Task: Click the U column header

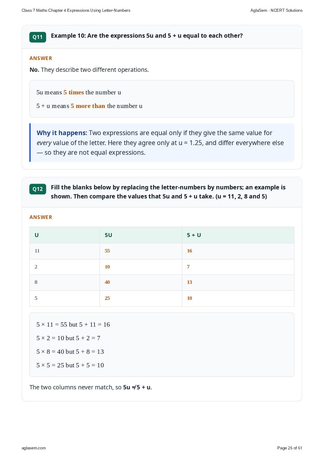Action: pyautogui.click(x=65, y=235)
